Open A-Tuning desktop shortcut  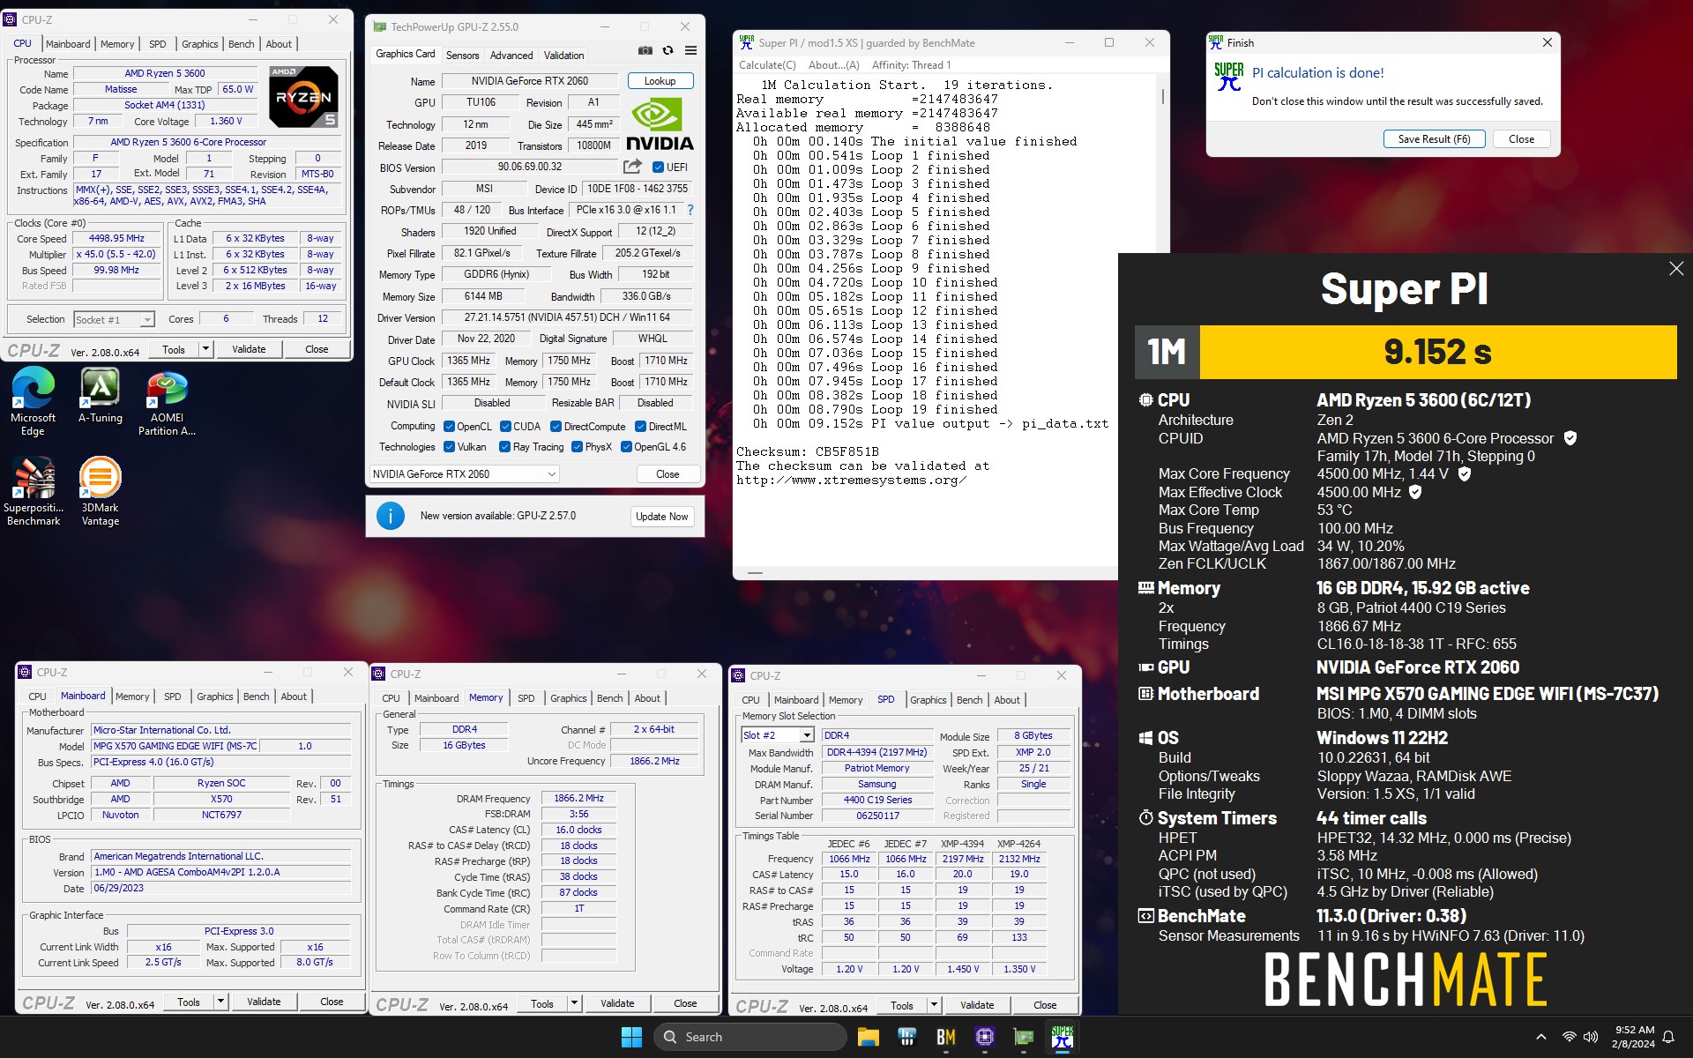(x=101, y=396)
